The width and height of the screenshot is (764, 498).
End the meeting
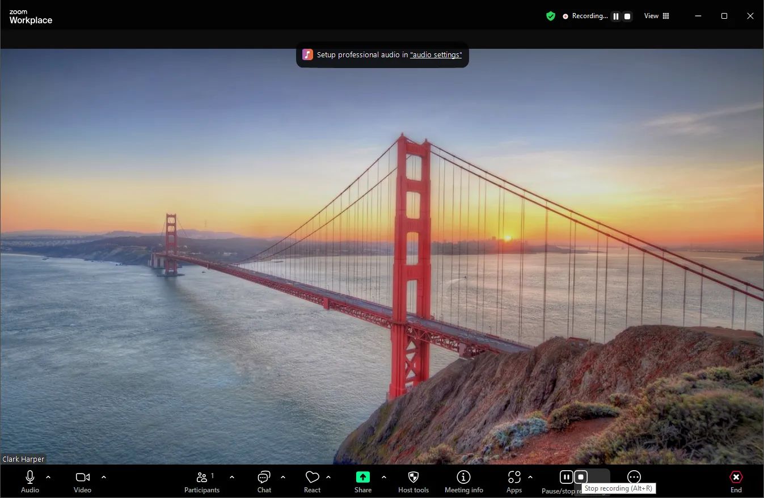tap(736, 482)
